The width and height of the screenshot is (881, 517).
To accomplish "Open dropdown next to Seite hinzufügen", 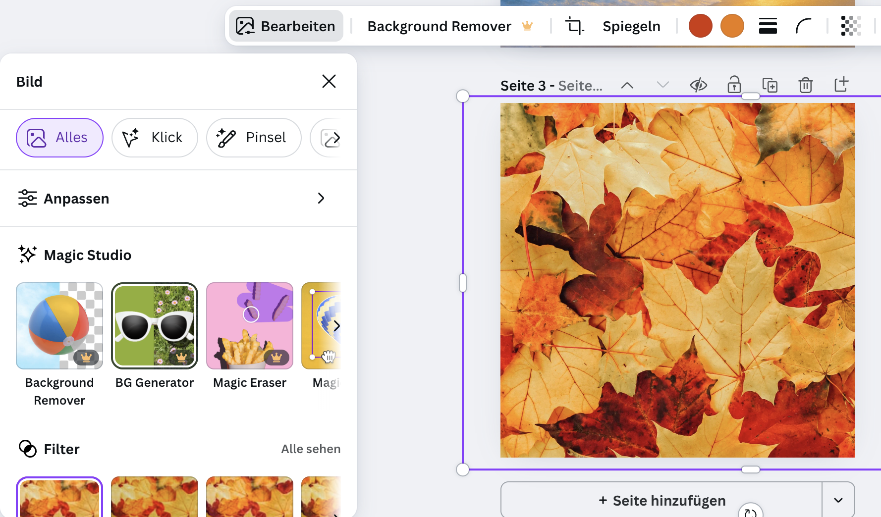I will [838, 500].
